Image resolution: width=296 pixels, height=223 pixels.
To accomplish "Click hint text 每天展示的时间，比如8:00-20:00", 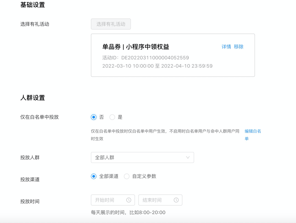I will (128, 212).
